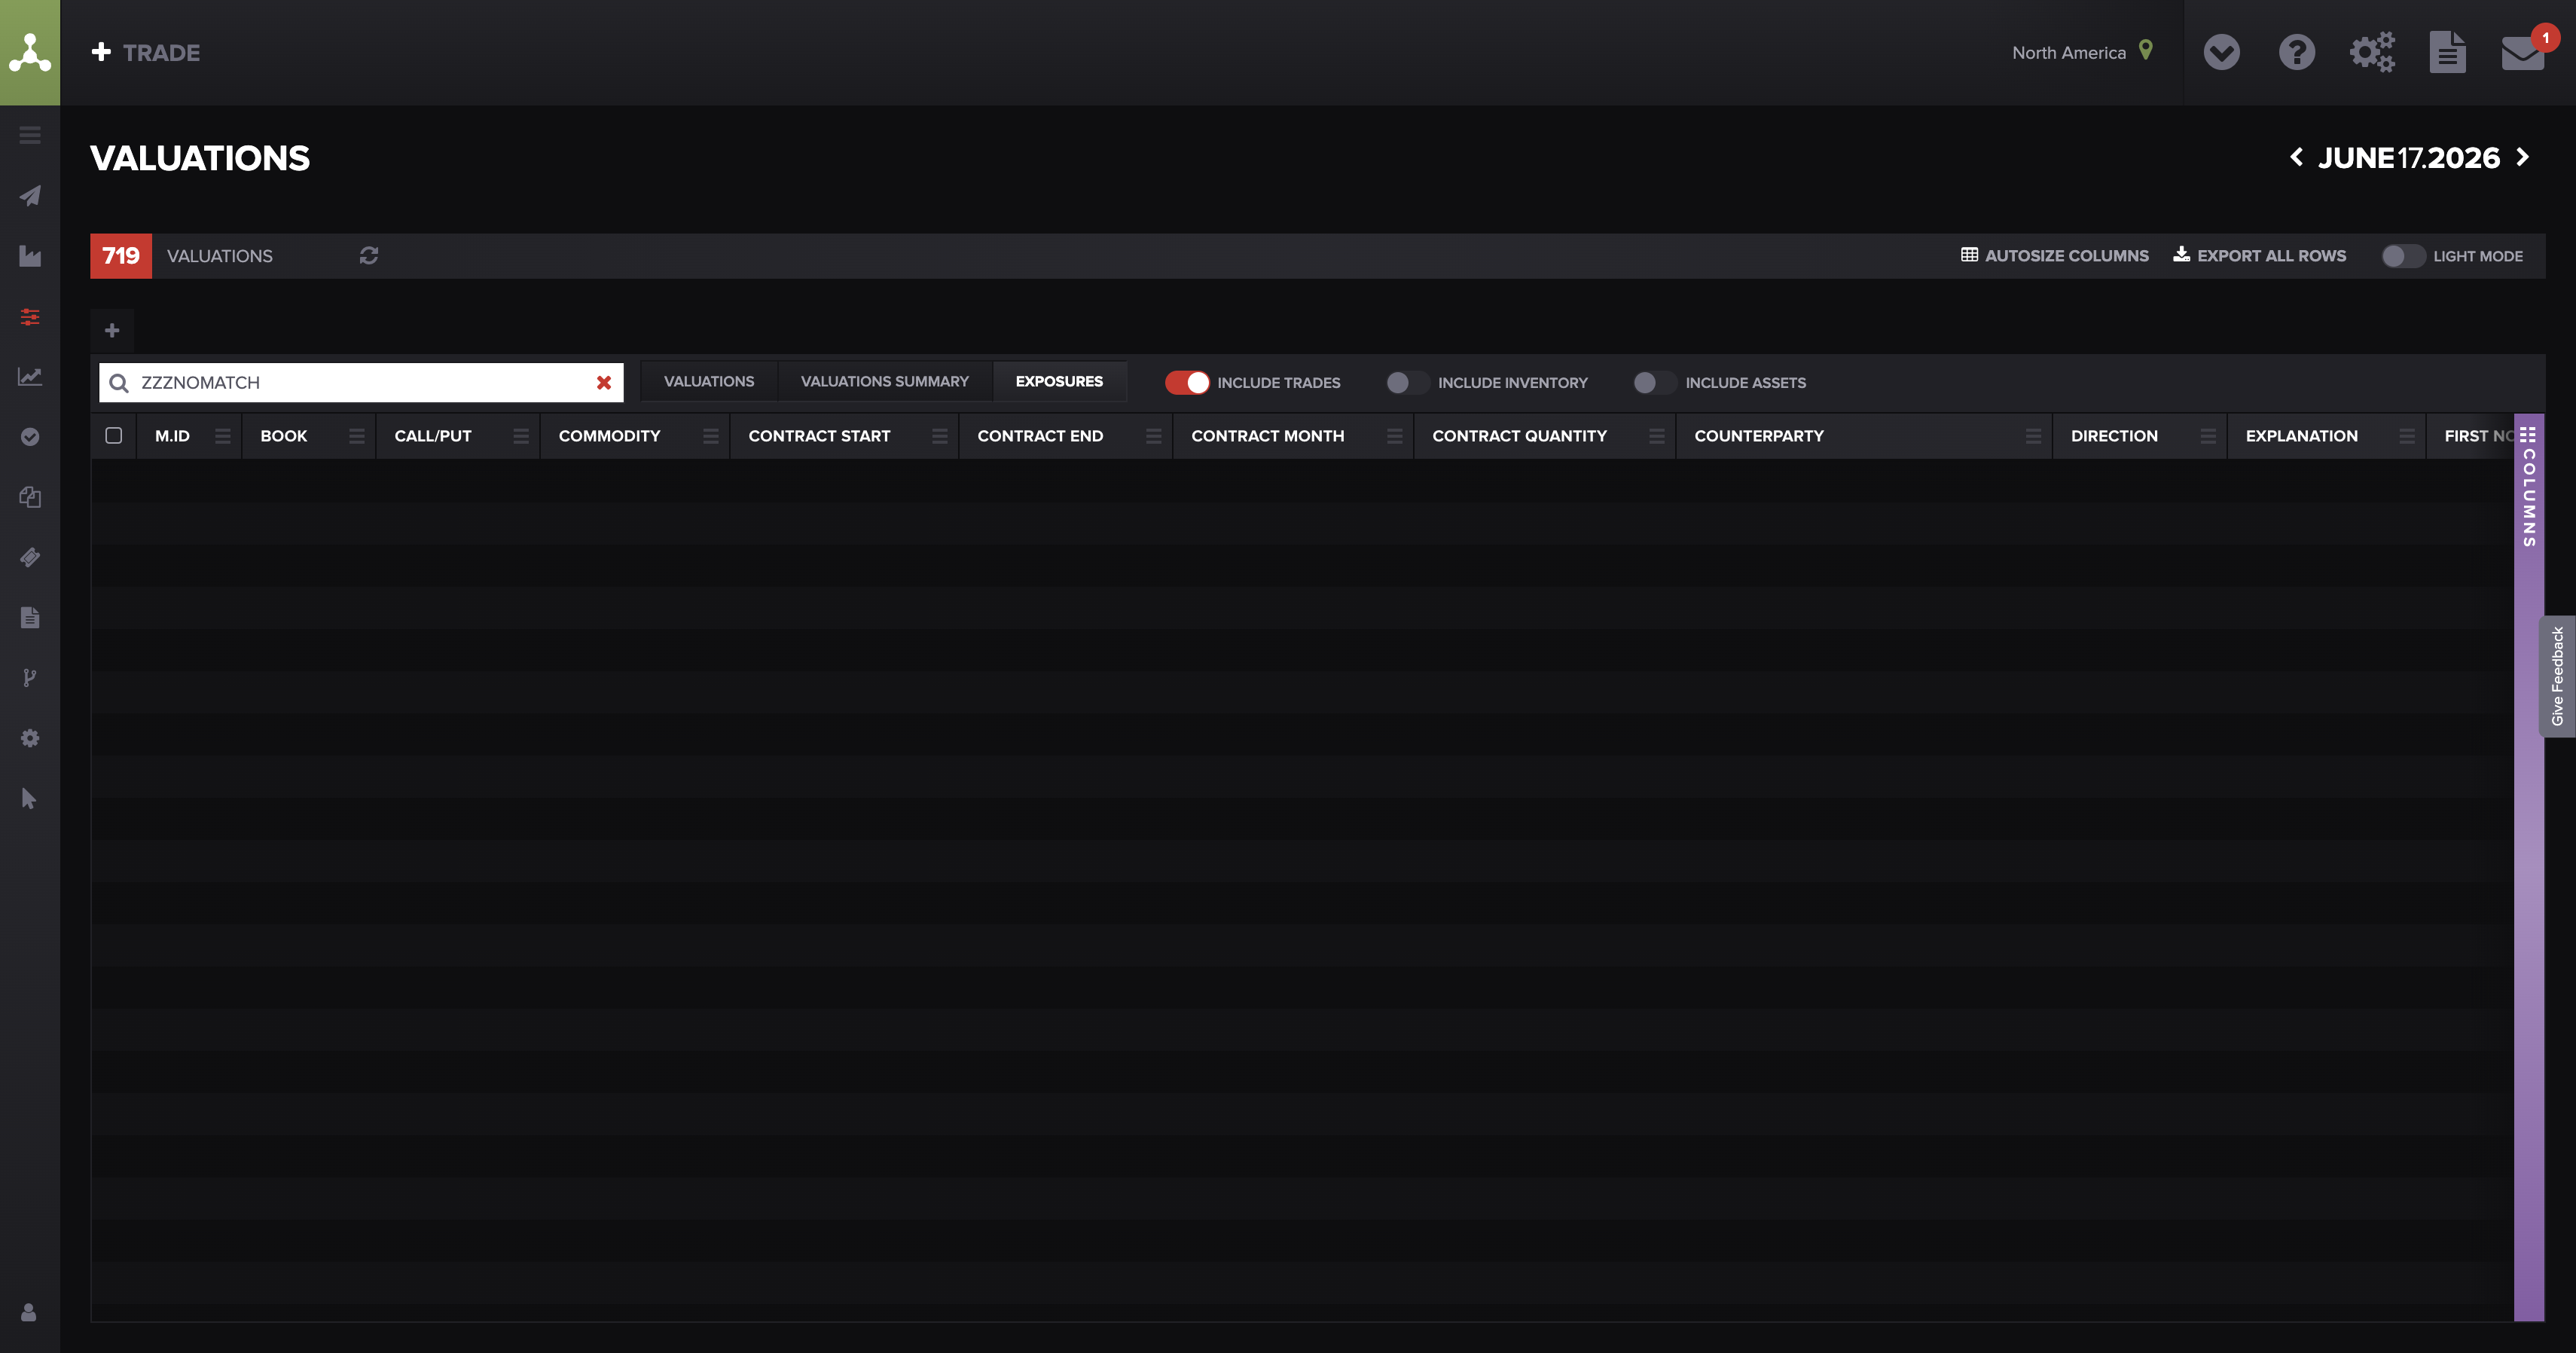
Task: Open Contract End column menu
Action: [1154, 436]
